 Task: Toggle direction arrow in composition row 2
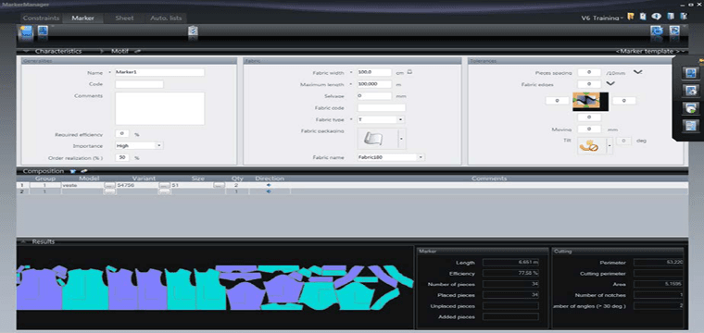[x=269, y=191]
